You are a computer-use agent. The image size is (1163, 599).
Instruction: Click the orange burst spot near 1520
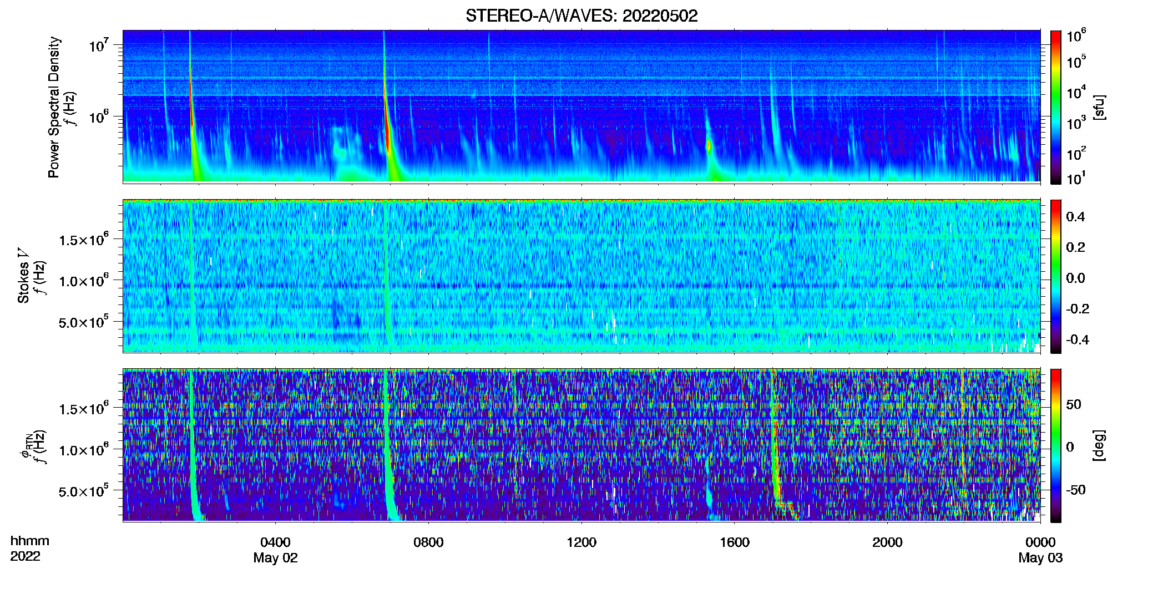[x=709, y=145]
